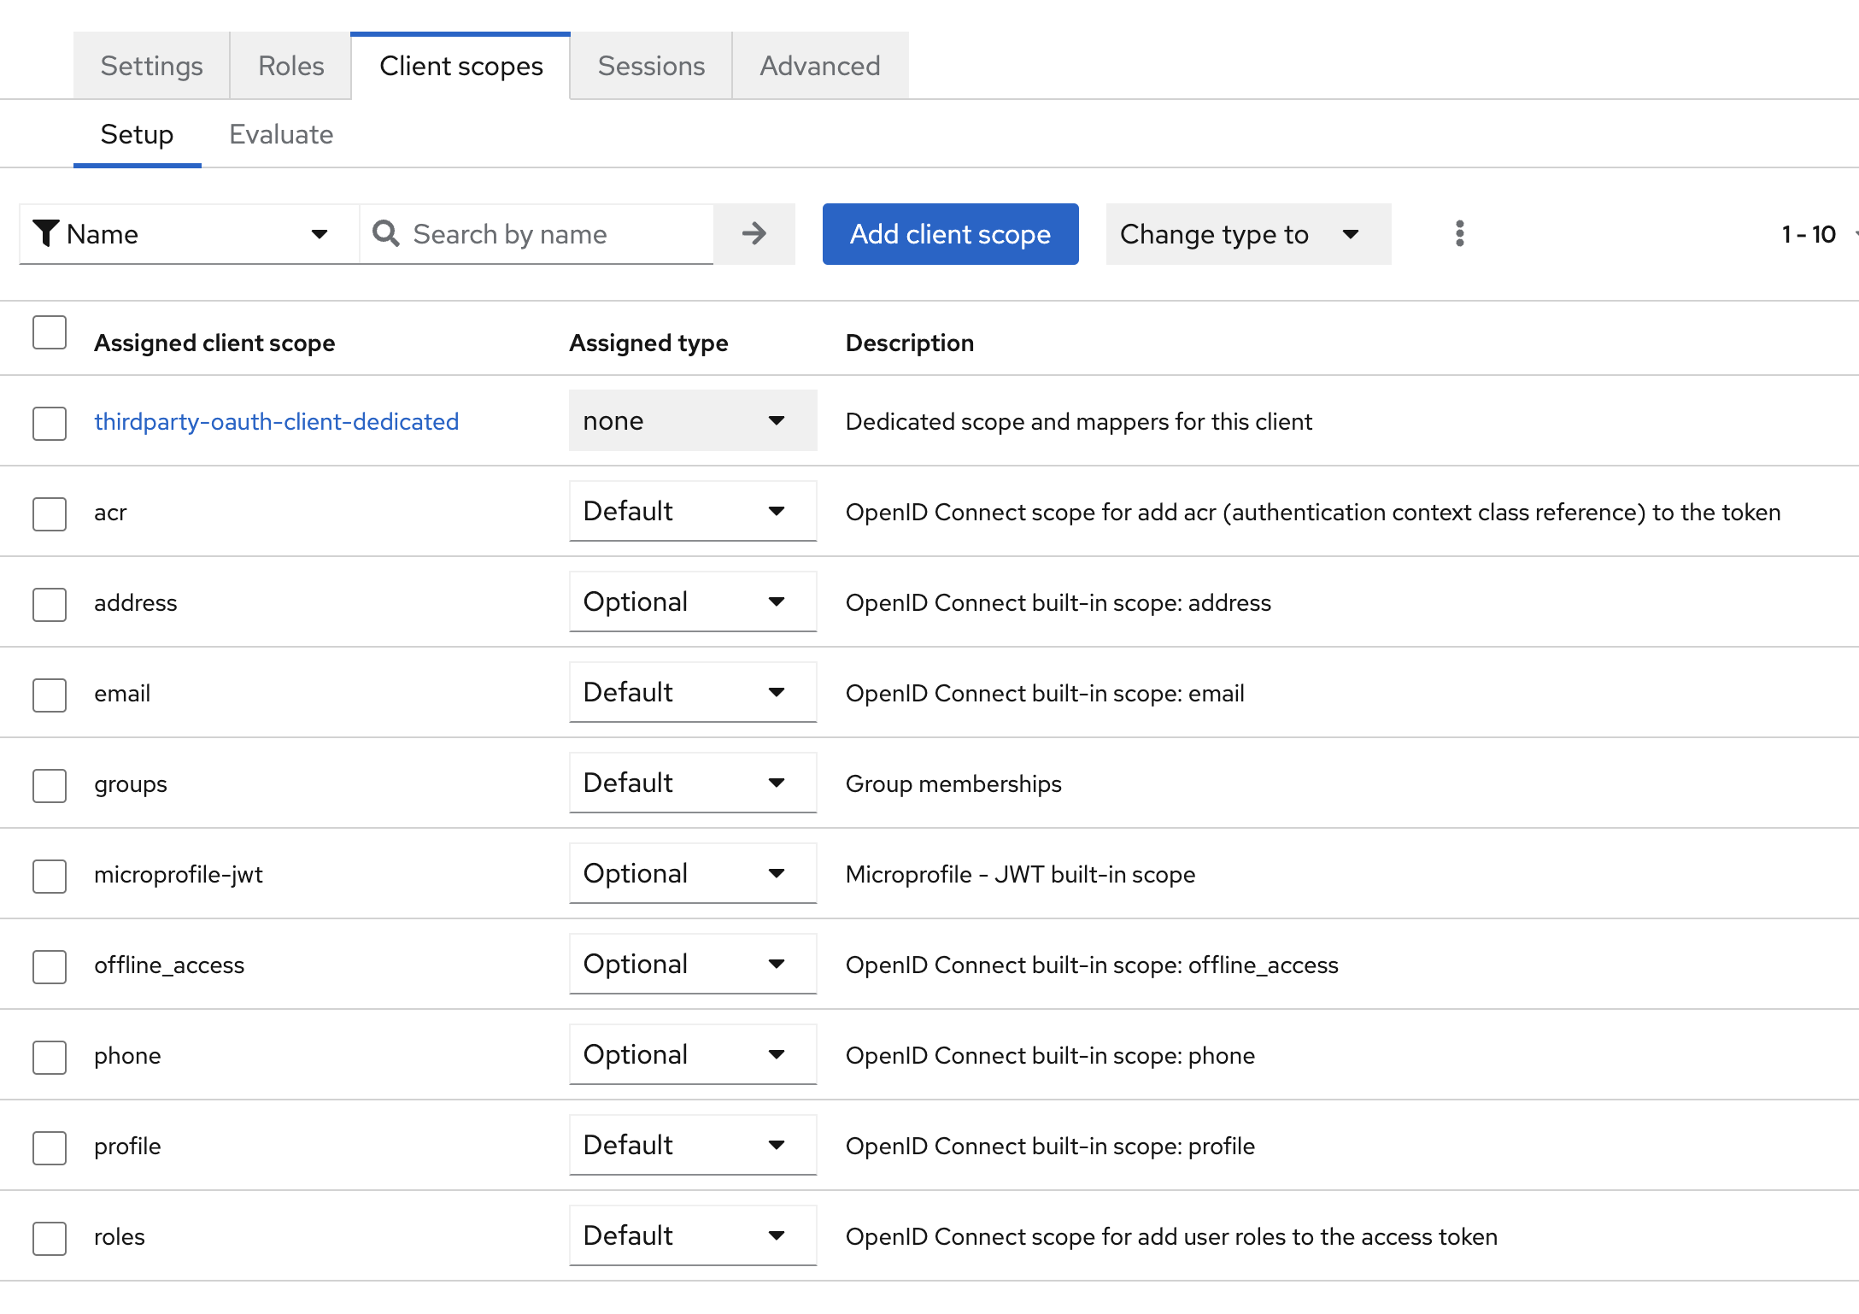Image resolution: width=1859 pixels, height=1314 pixels.
Task: Check the checkbox for the email scope
Action: coord(49,695)
